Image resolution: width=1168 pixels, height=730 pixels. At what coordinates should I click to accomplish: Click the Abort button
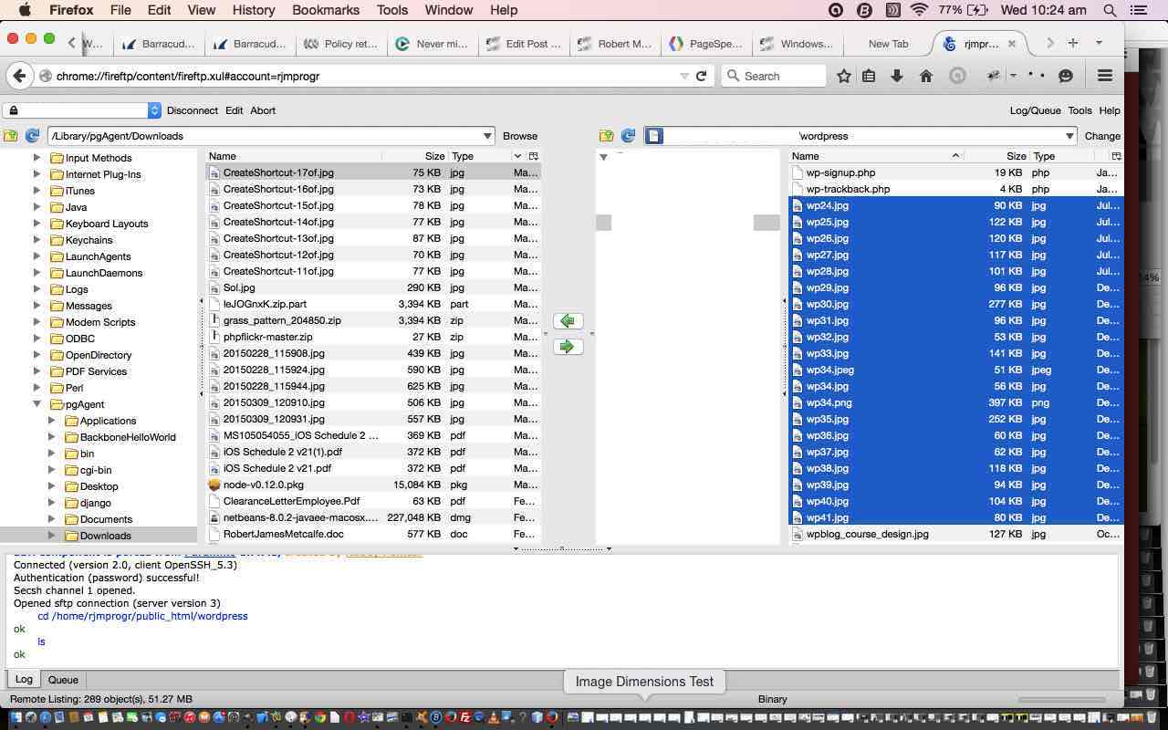click(x=263, y=110)
